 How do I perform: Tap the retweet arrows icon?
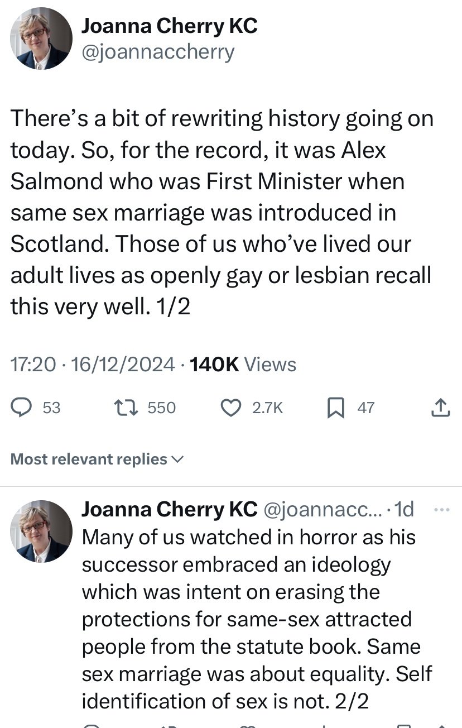click(x=126, y=408)
